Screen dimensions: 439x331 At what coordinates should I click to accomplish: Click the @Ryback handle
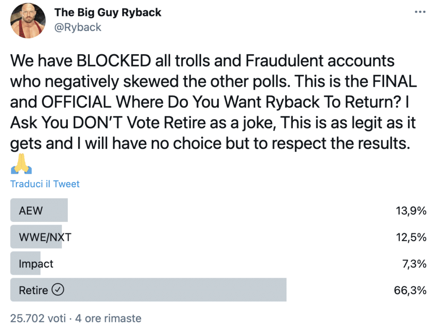pos(78,27)
